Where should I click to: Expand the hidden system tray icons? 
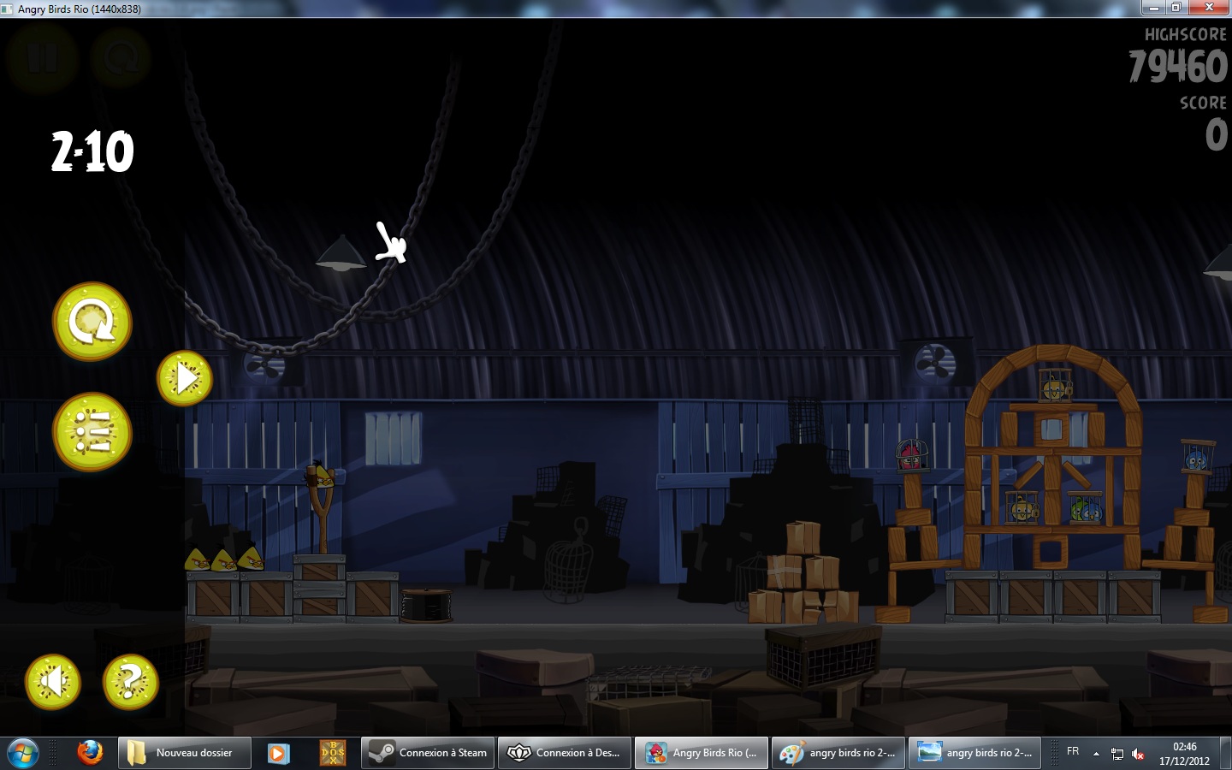click(1096, 754)
